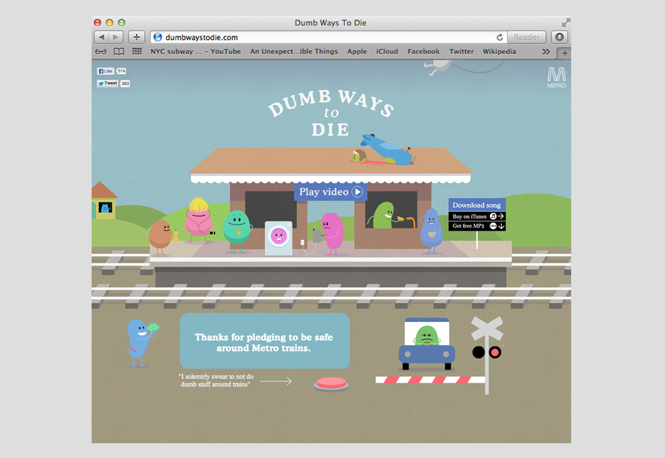
Task: Show more bookmarks with the double chevron
Action: 546,52
